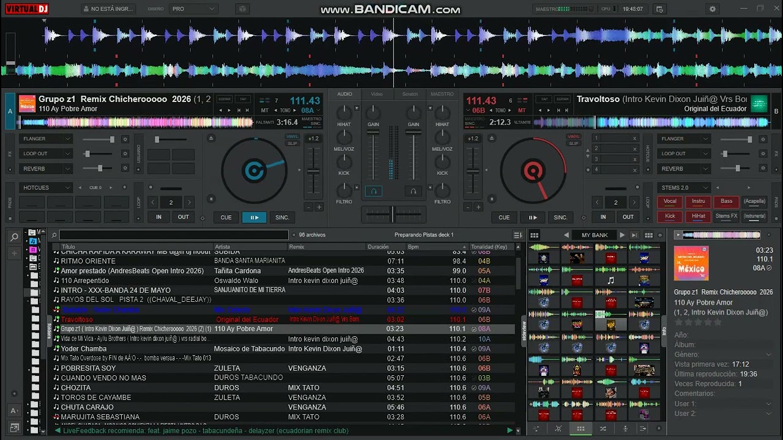This screenshot has height=440, width=783.
Task: Open FLANGER effect dropdown on deck B
Action: 684,139
